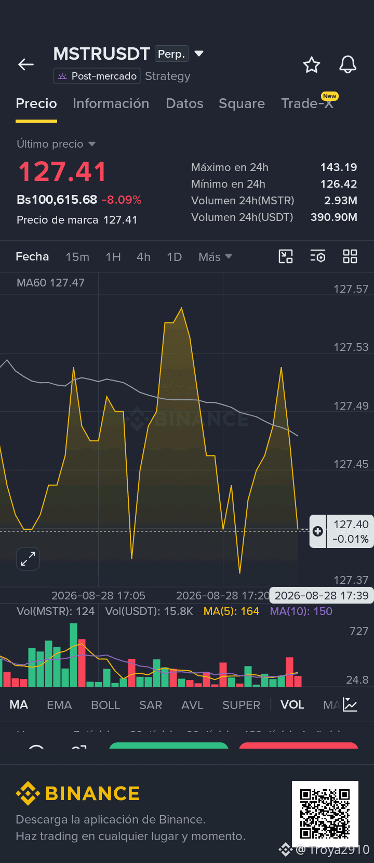This screenshot has width=374, height=863.
Task: Open the Square tab
Action: (242, 103)
